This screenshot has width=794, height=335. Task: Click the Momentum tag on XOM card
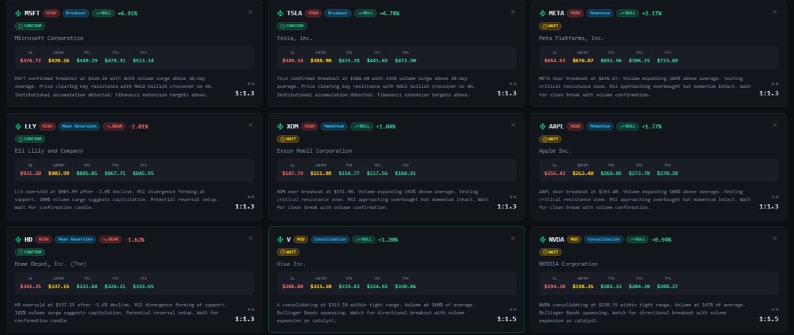[334, 126]
